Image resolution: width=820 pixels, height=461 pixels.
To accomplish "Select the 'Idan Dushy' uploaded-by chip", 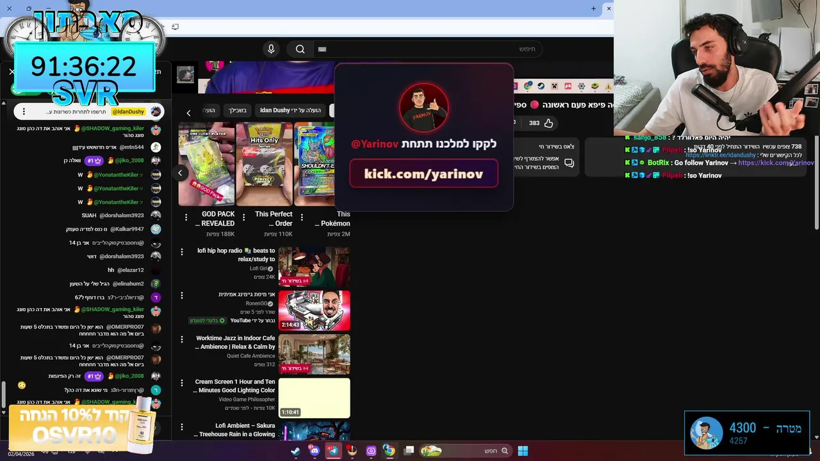I will (290, 110).
